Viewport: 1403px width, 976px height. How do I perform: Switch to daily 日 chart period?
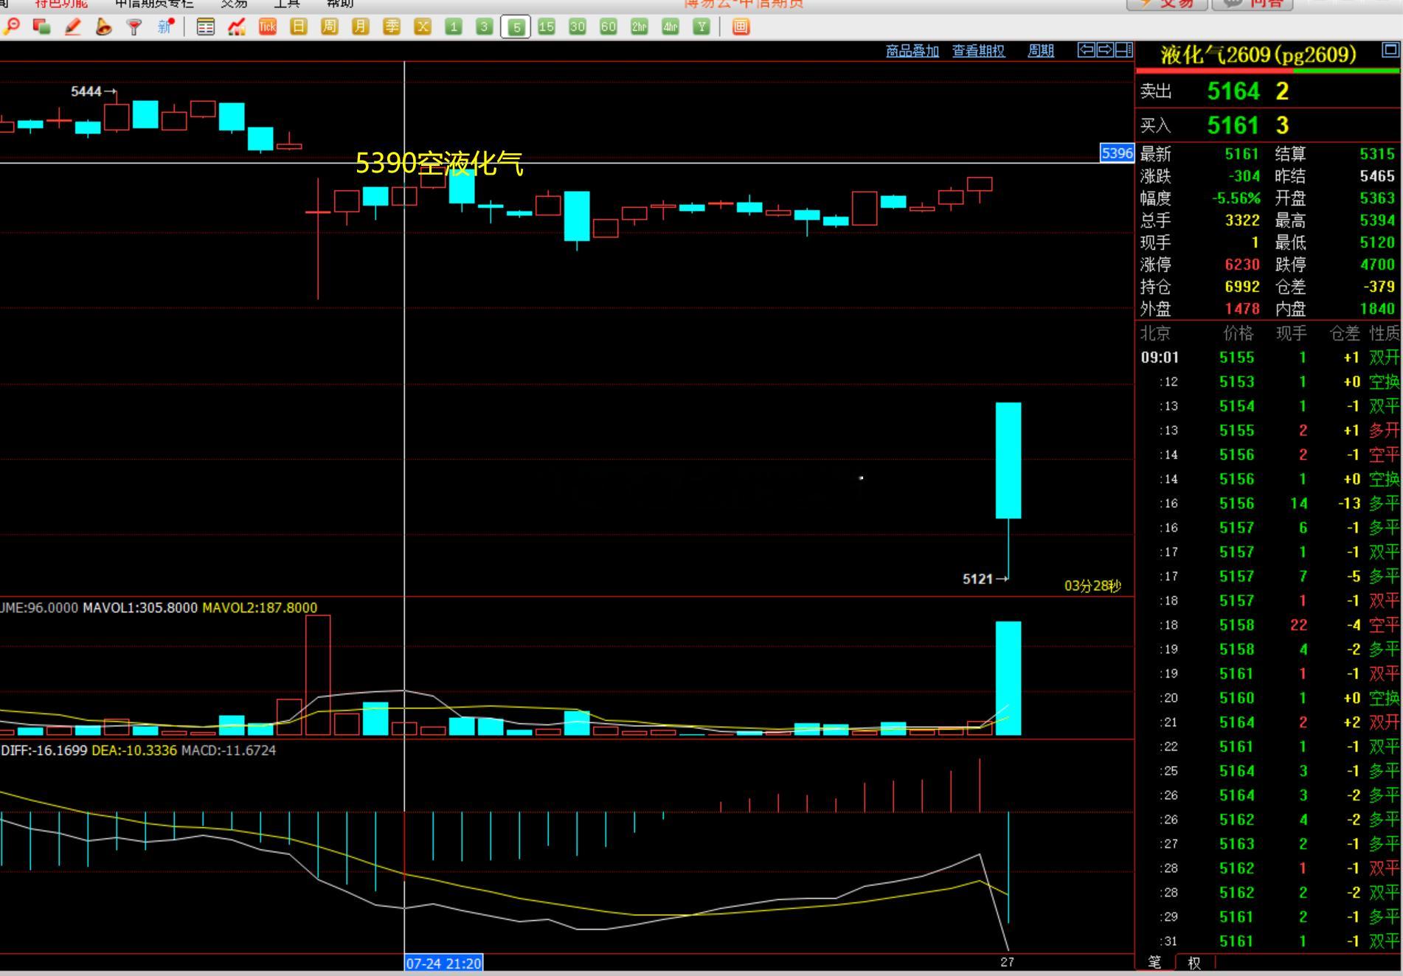click(x=299, y=27)
